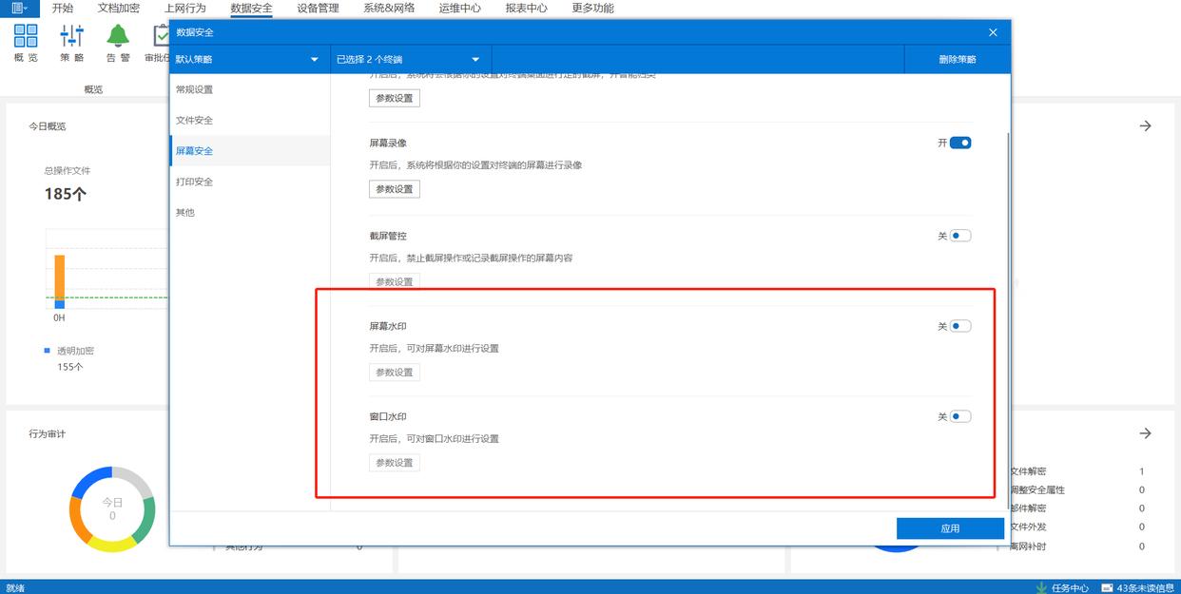This screenshot has width=1181, height=594.
Task: Open the 审批 approval clipboard icon
Action: pyautogui.click(x=161, y=36)
